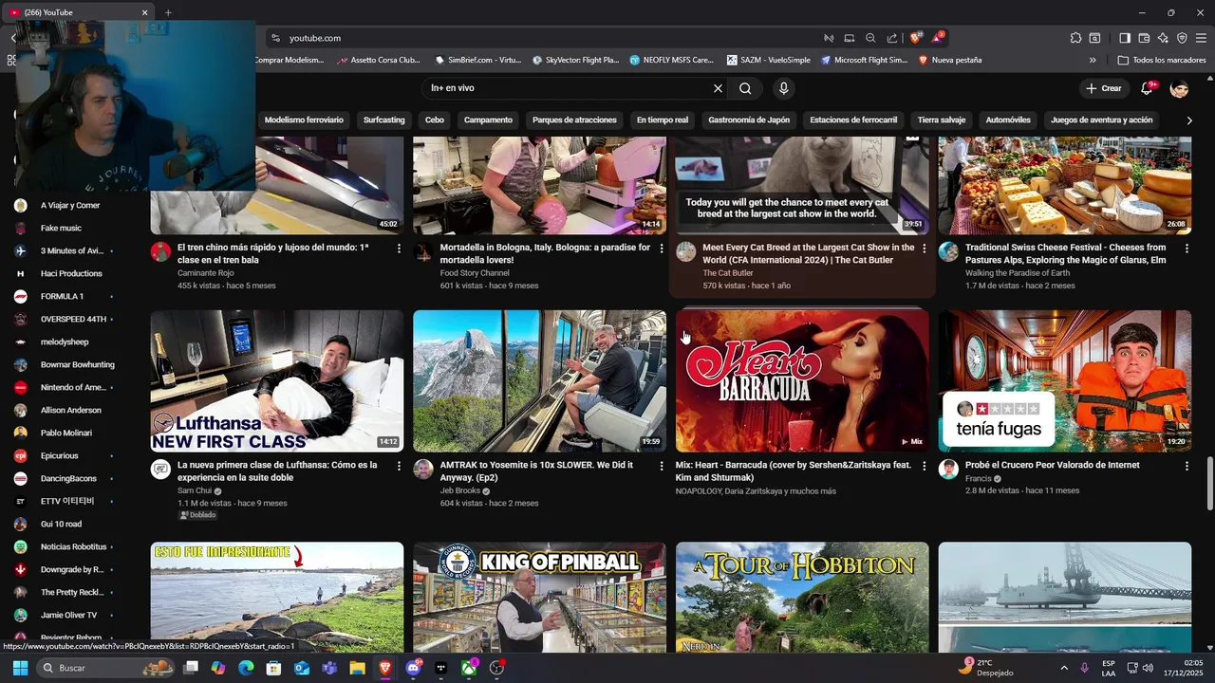Expand hidden bookmarks with double chevron
The height and width of the screenshot is (683, 1215).
[x=1093, y=60]
